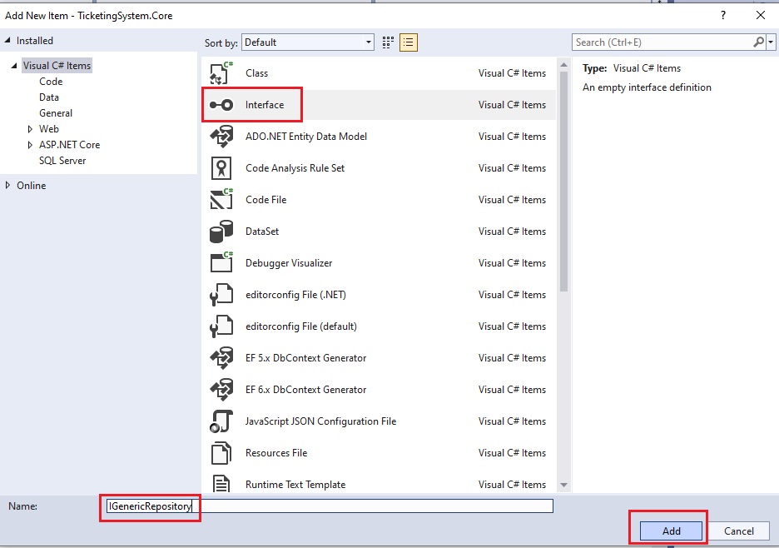Image resolution: width=779 pixels, height=548 pixels.
Task: Select the Resources File icon
Action: [221, 453]
